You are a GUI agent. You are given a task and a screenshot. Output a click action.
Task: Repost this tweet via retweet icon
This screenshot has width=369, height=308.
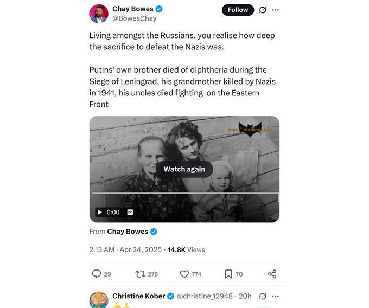coord(139,274)
